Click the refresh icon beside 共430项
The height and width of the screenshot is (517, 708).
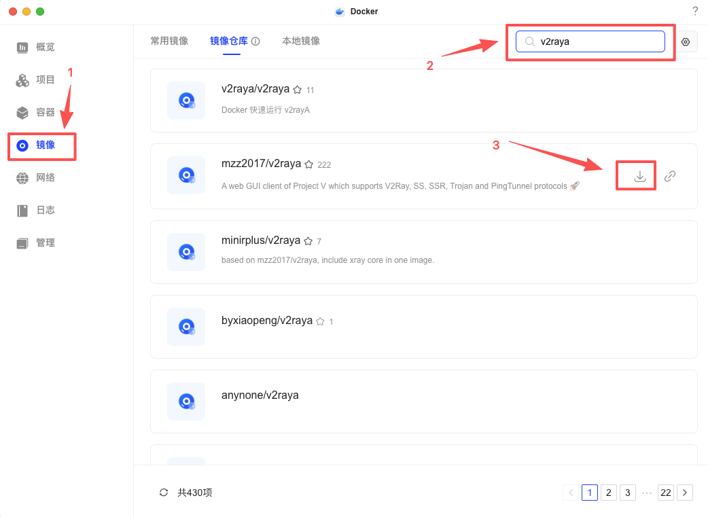click(x=163, y=493)
